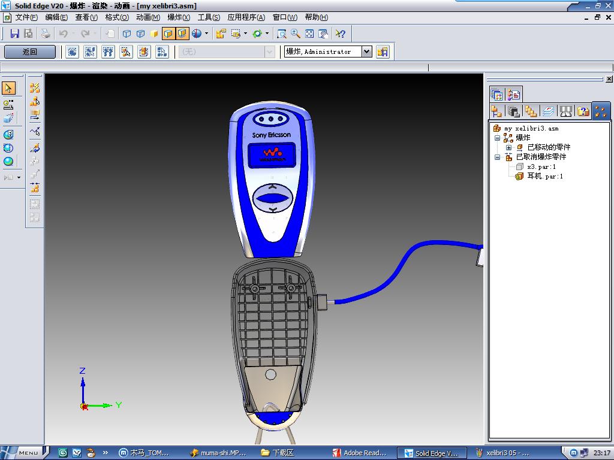The image size is (614, 460).
Task: Switch to the Assembly PathFinder tab
Action: pyautogui.click(x=496, y=111)
